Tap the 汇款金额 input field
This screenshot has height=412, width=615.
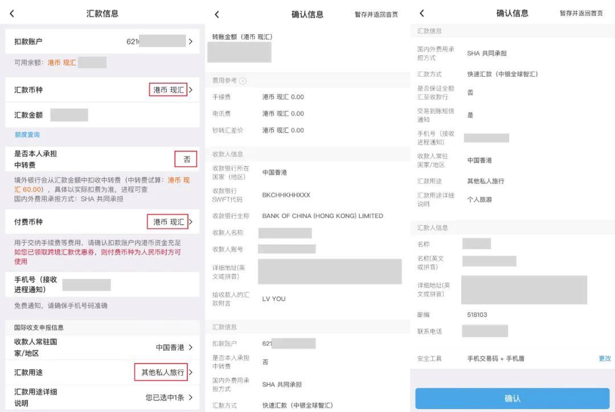click(69, 115)
